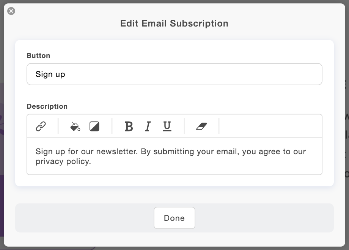Click the word newsletter in the description
Image resolution: width=349 pixels, height=250 pixels.
click(117, 152)
